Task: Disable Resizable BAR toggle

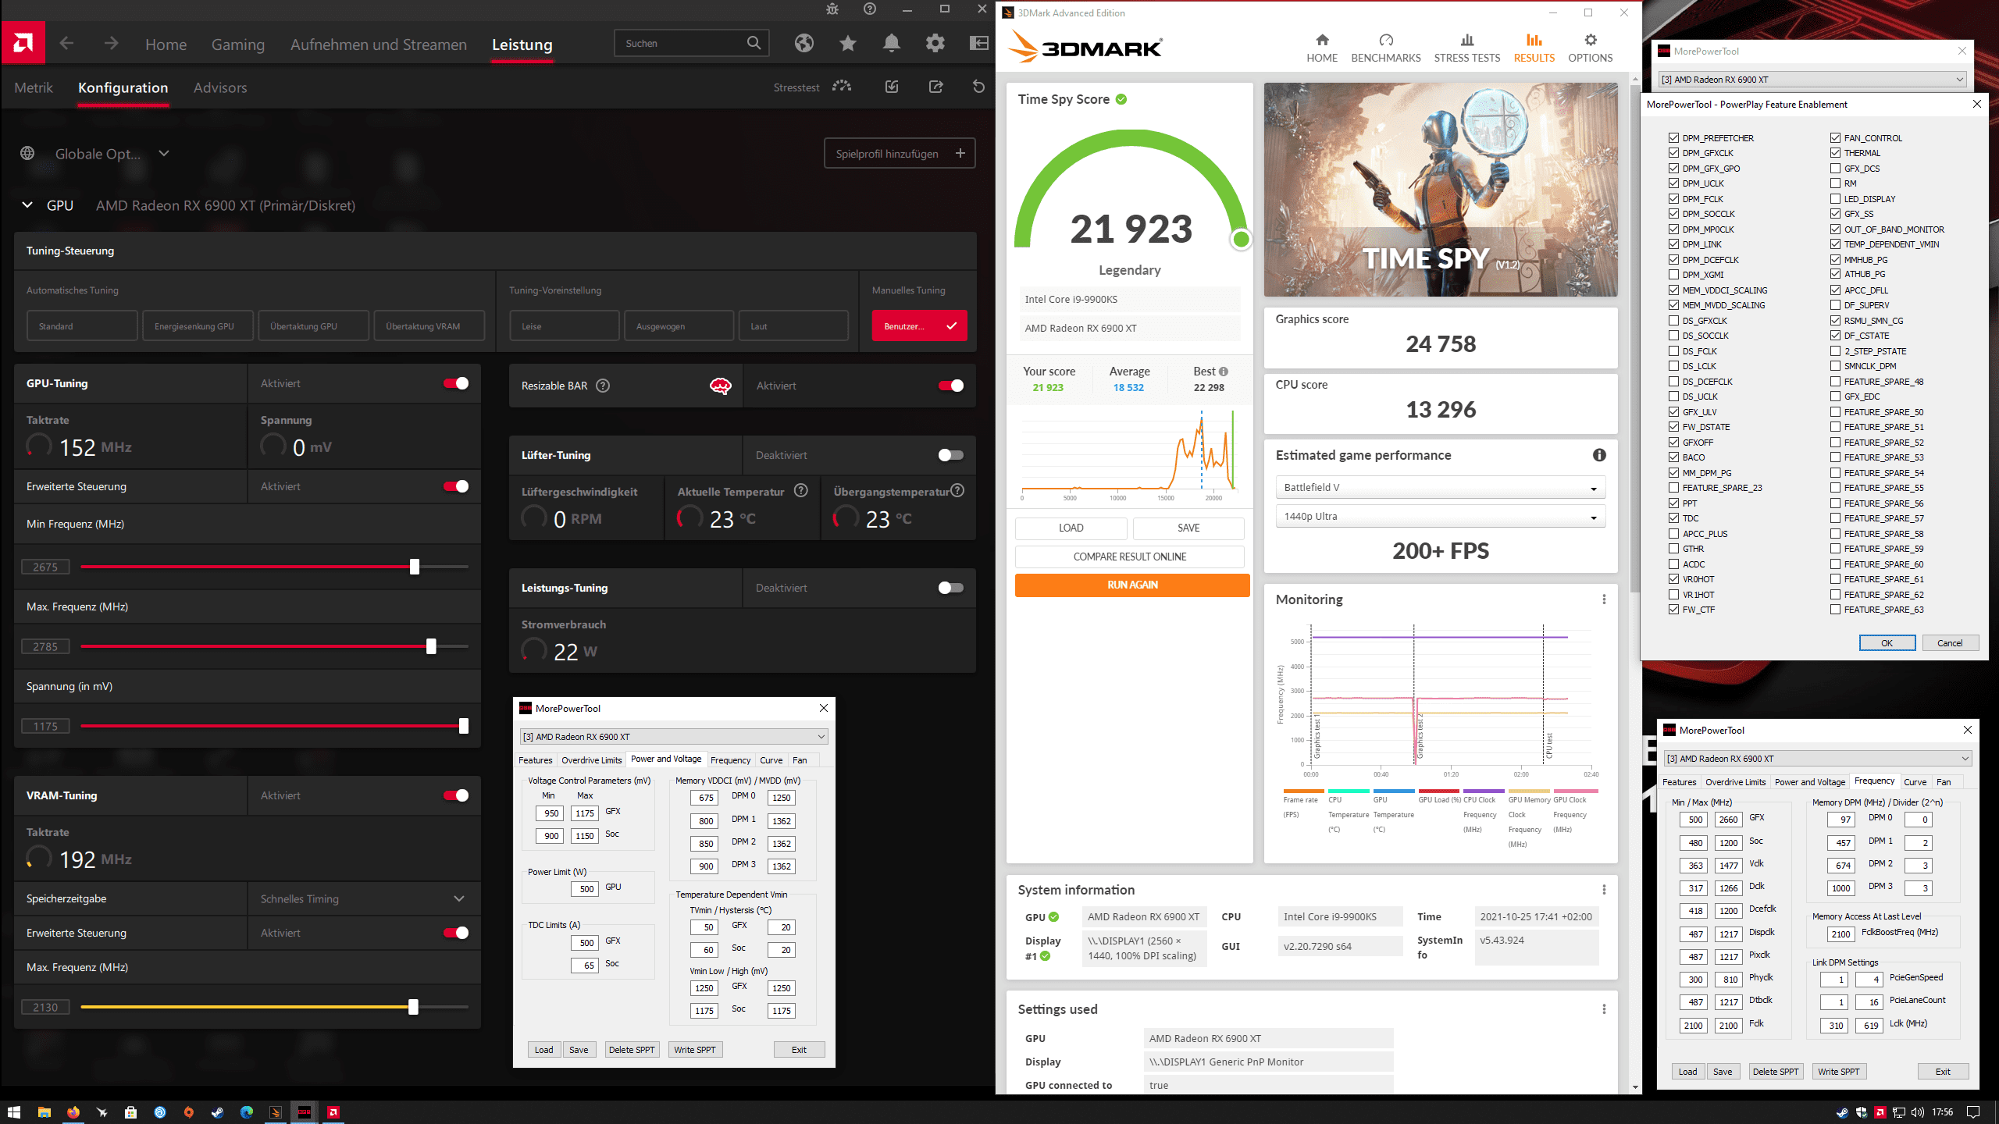Action: [950, 386]
